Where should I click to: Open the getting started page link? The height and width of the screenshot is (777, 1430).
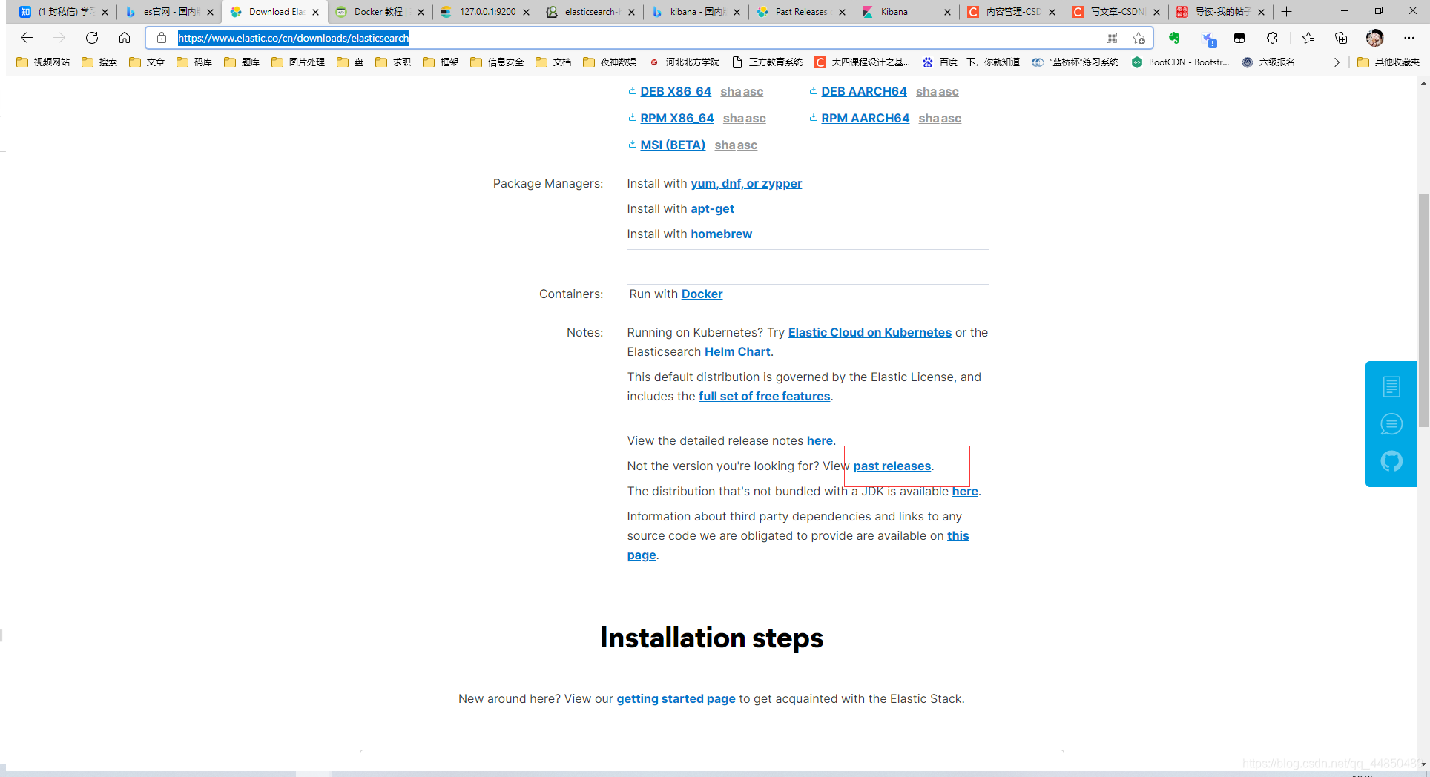tap(676, 698)
